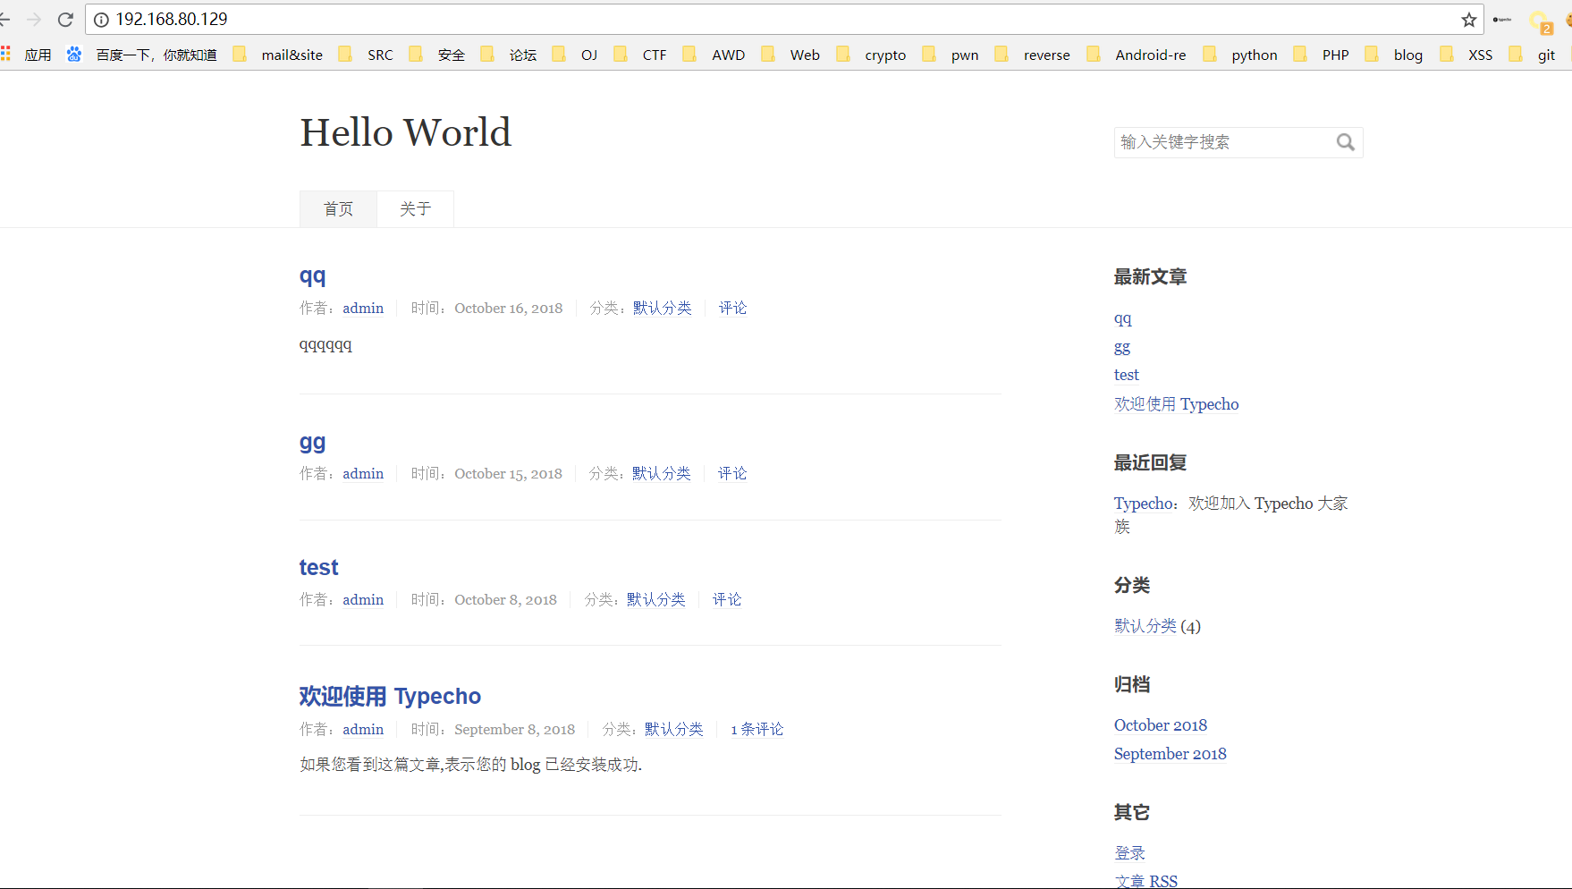Expand the Android-re bookmark folder

[x=1137, y=55]
